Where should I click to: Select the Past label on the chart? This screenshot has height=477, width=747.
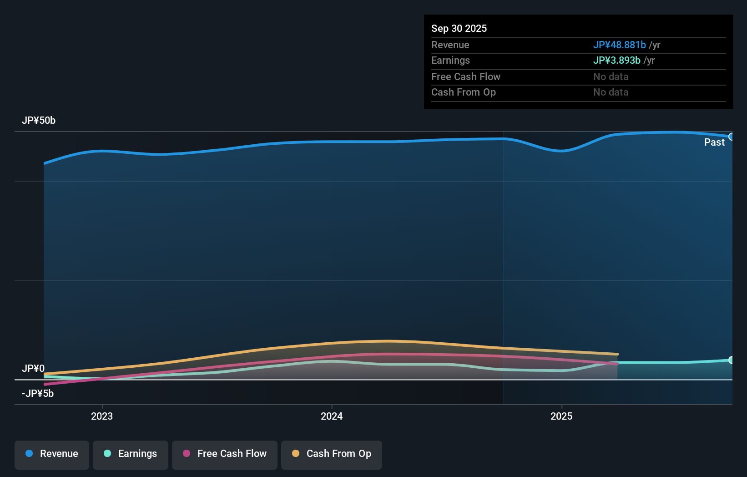click(714, 142)
